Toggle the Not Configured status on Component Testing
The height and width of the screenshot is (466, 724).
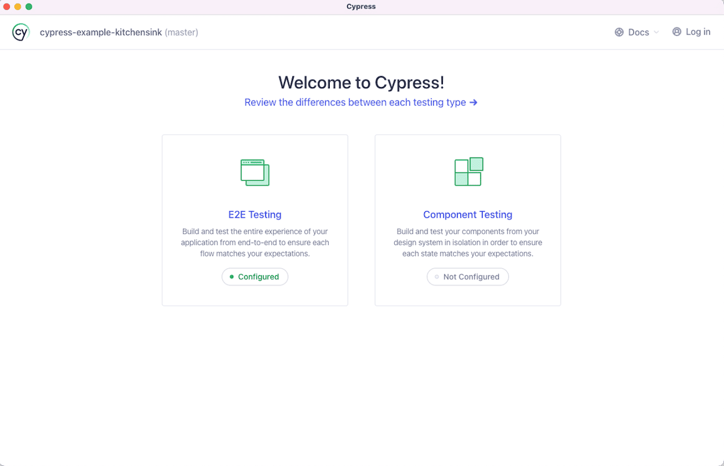click(467, 277)
